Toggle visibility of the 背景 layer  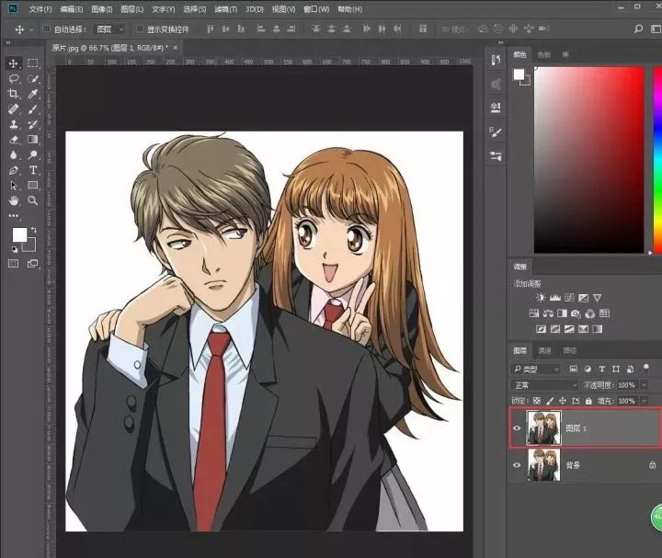517,465
